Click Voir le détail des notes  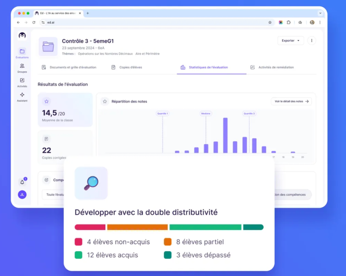click(x=291, y=101)
